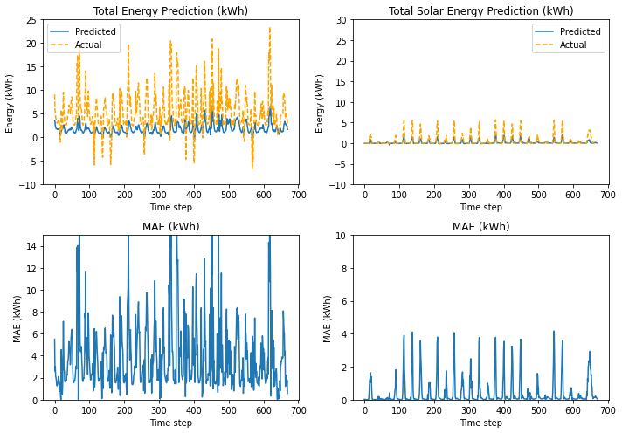Click Energy (kWh) y-axis label of Total Energy chart
This screenshot has width=622, height=433.
point(9,104)
